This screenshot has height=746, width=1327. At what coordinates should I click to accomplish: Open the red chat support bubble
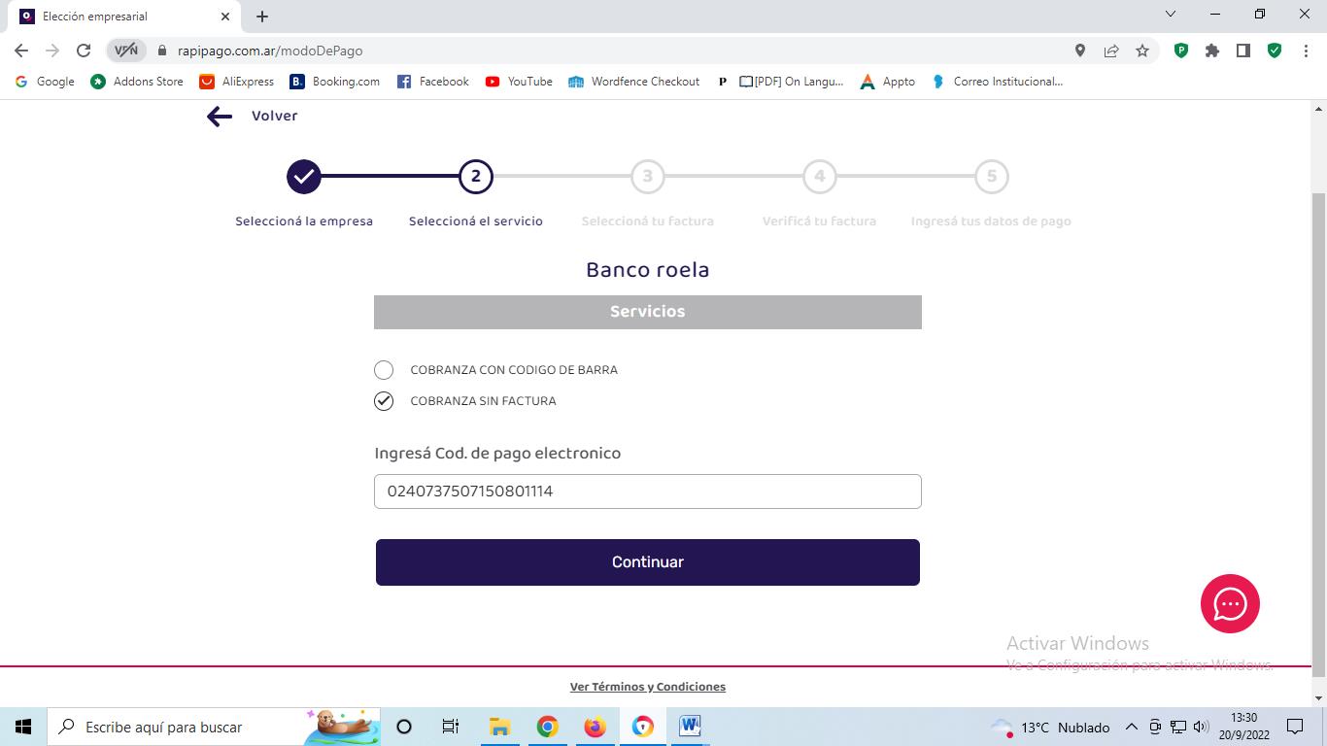pyautogui.click(x=1230, y=603)
